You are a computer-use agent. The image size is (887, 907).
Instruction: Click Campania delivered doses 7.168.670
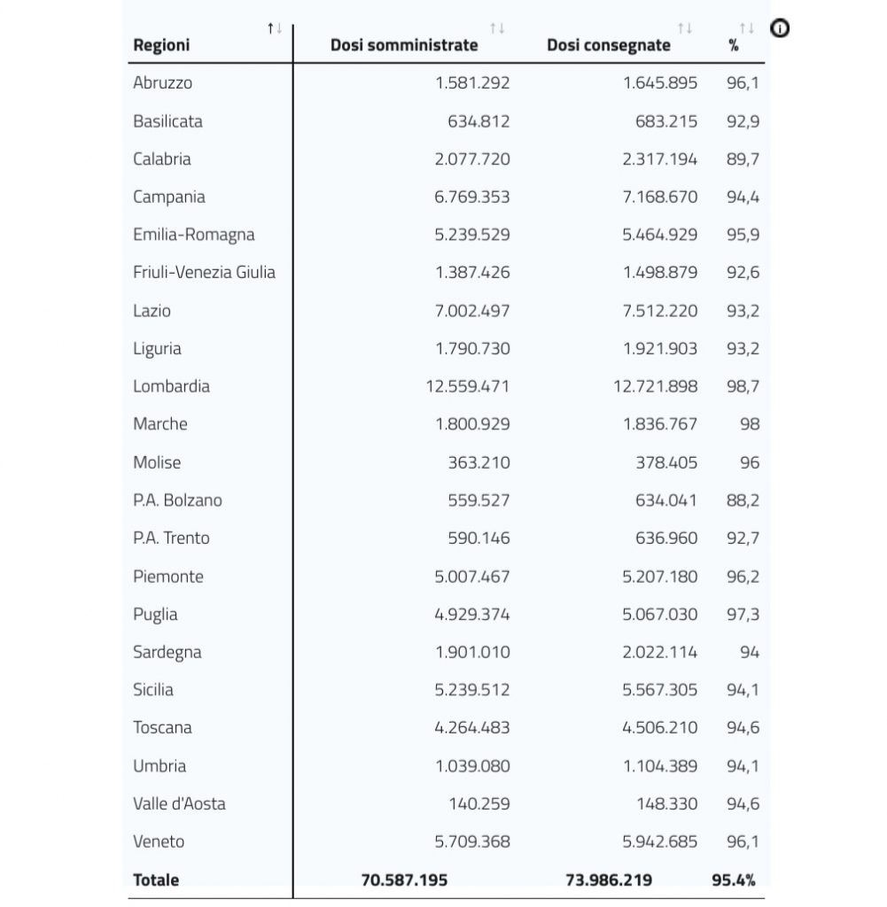pos(659,197)
